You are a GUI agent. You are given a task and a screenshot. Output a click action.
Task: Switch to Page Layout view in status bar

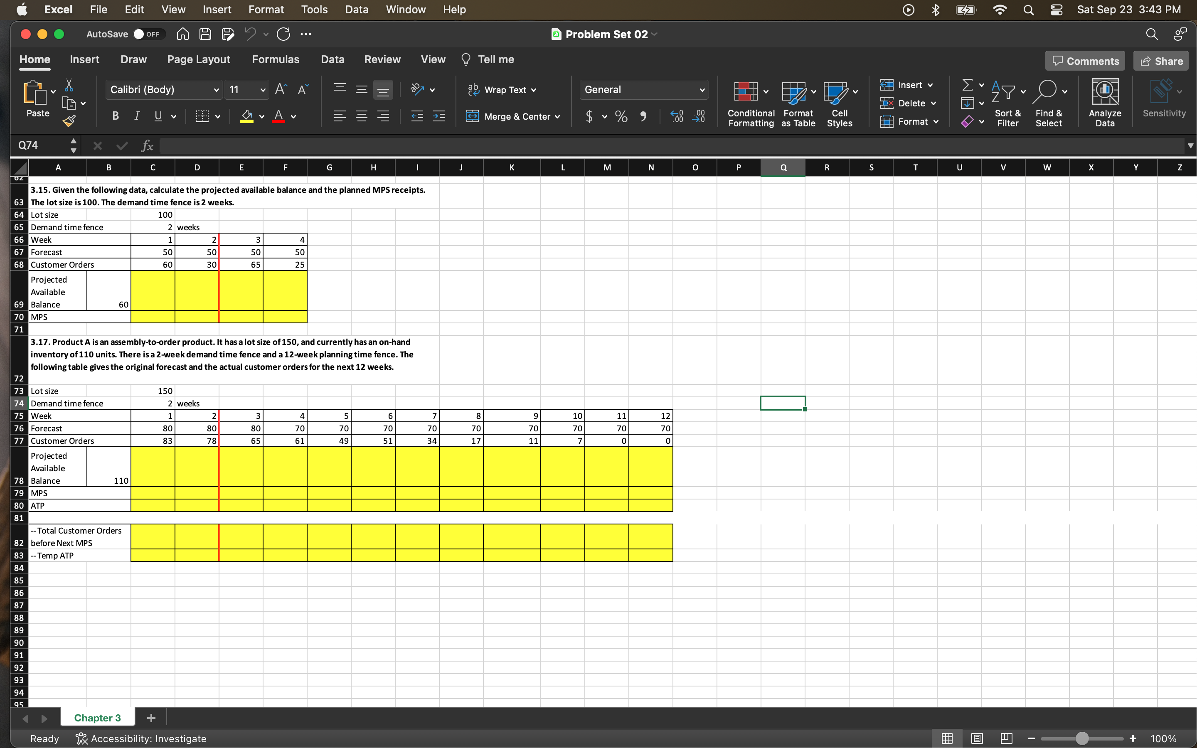point(976,738)
